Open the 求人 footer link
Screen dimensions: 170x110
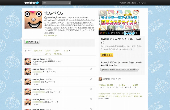[138, 94]
